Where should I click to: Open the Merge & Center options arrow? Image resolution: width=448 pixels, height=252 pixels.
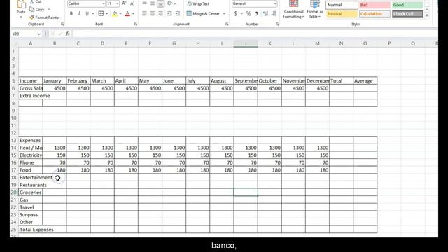(224, 14)
